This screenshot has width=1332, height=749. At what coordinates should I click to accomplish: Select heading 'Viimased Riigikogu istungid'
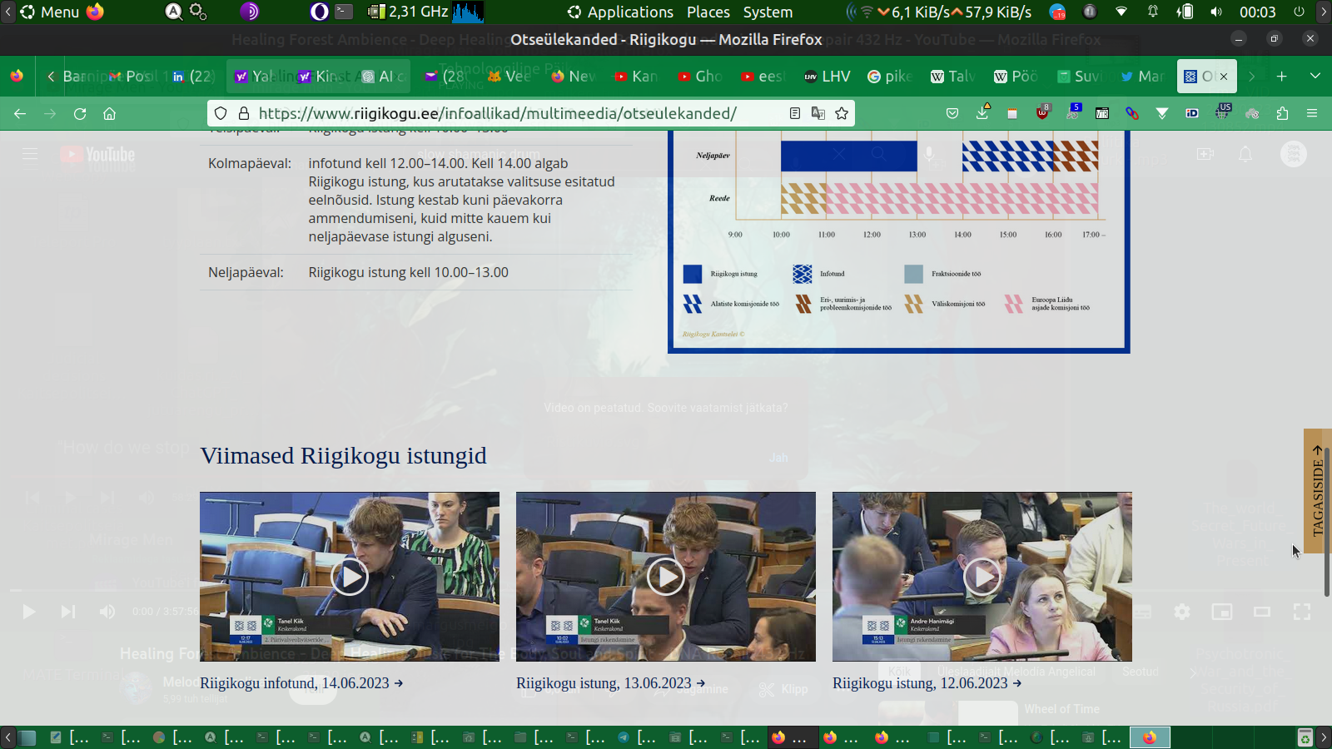[343, 456]
